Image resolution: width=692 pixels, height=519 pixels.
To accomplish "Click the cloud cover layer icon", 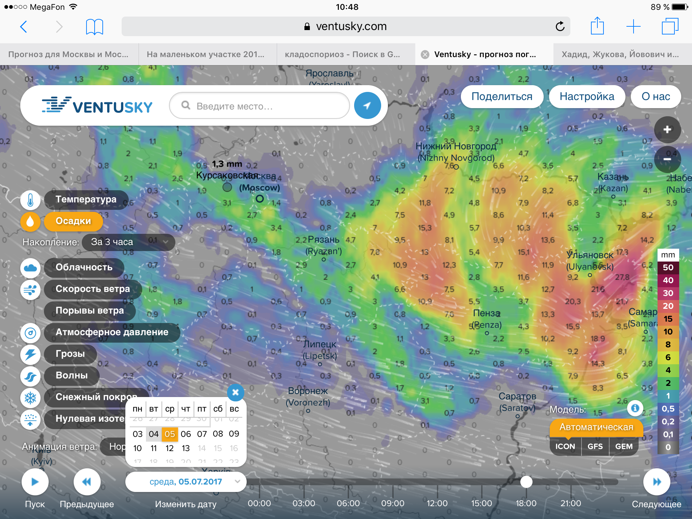I will tap(30, 268).
